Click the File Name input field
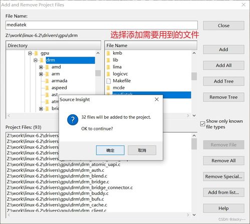 pos(102,25)
